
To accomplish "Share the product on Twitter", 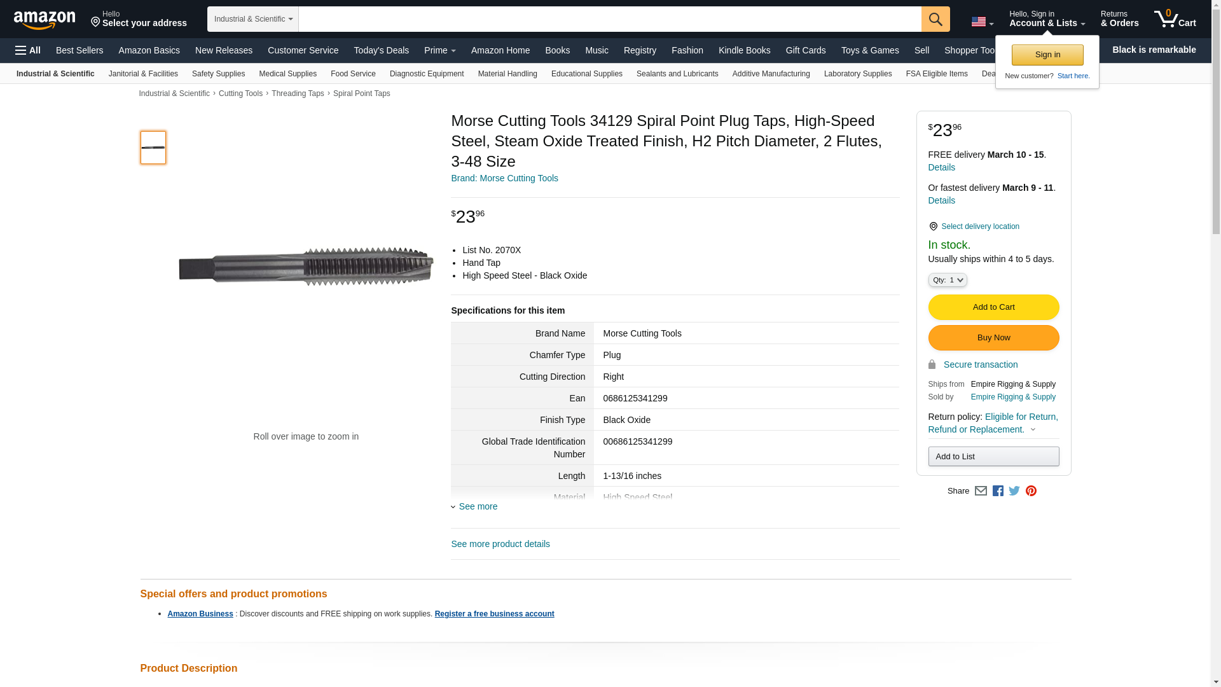I will [x=1014, y=491].
